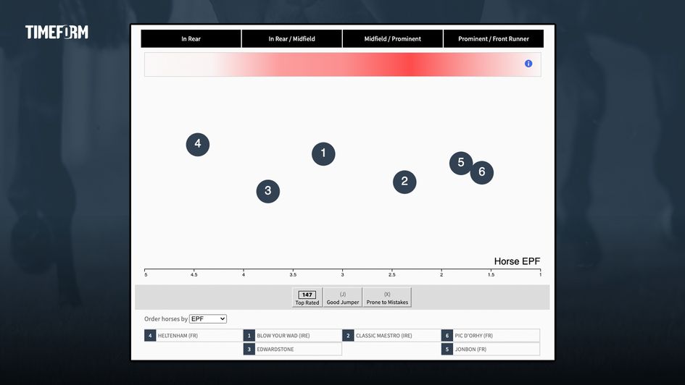Toggle the Good Jumper filter

pos(343,297)
